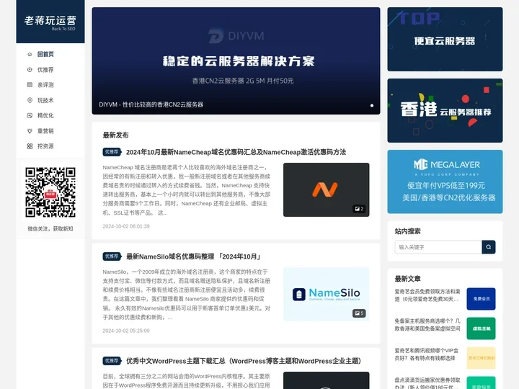Open the 最新NameSilo域名优惠码整理 article title
This screenshot has height=389, width=519.
click(x=194, y=256)
